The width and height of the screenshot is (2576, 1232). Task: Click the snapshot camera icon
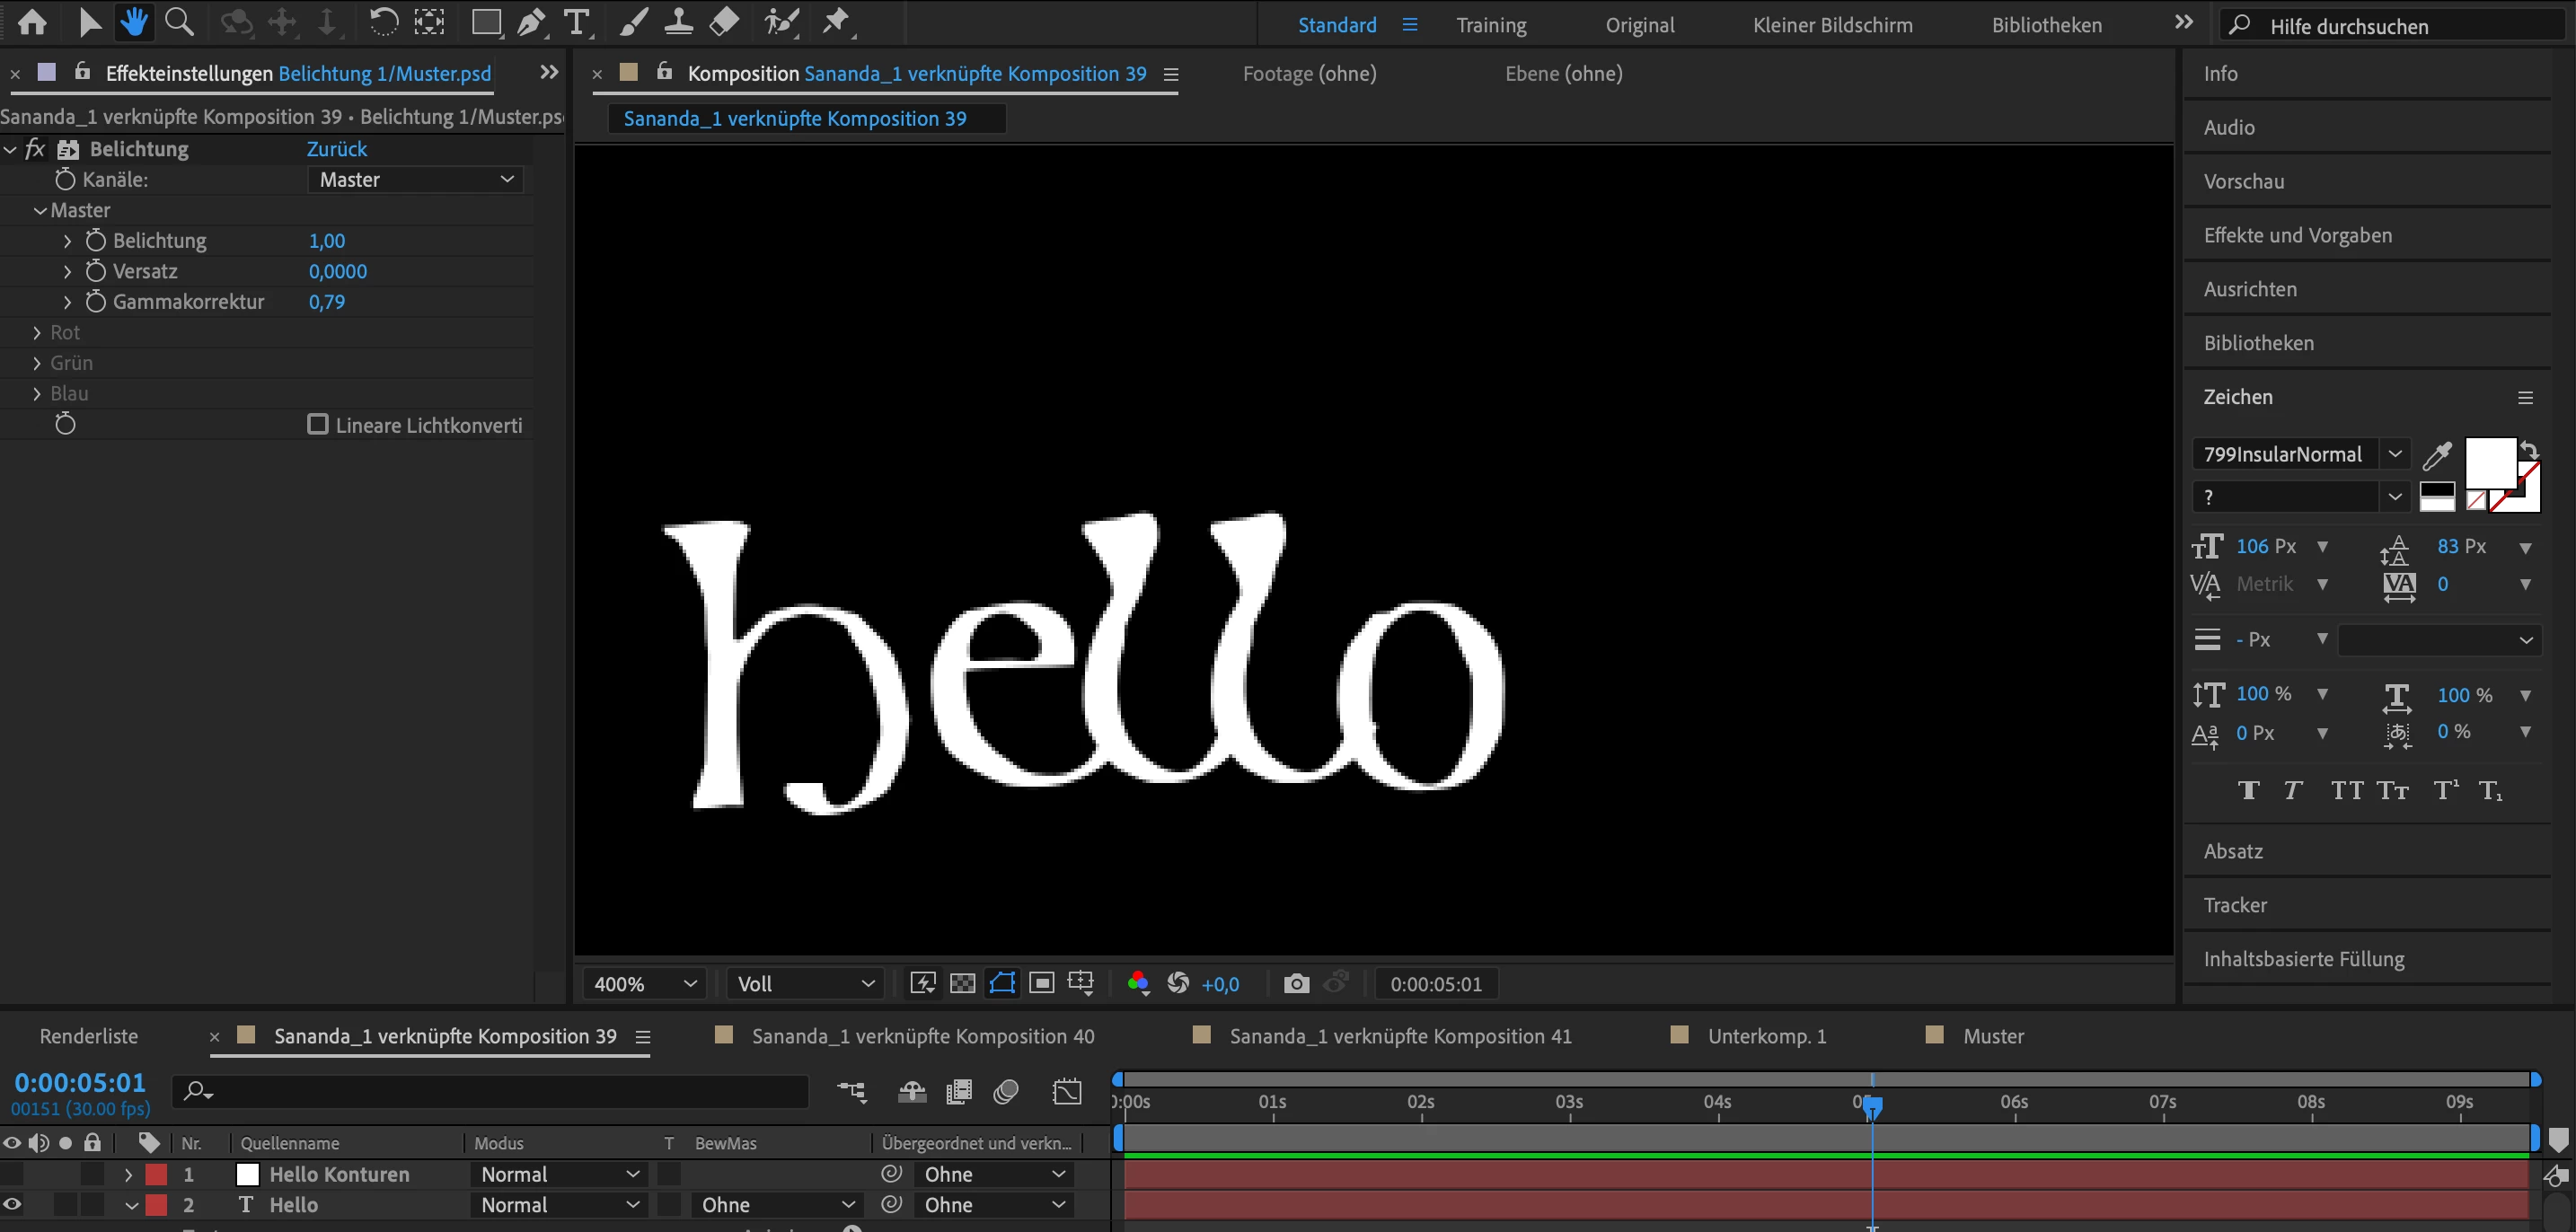click(1296, 984)
